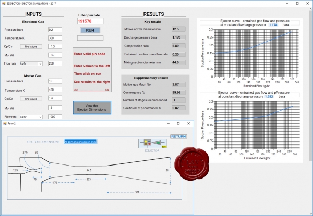313x216 pixels.
Task: Close the Form2 window
Action: pyautogui.click(x=188, y=124)
